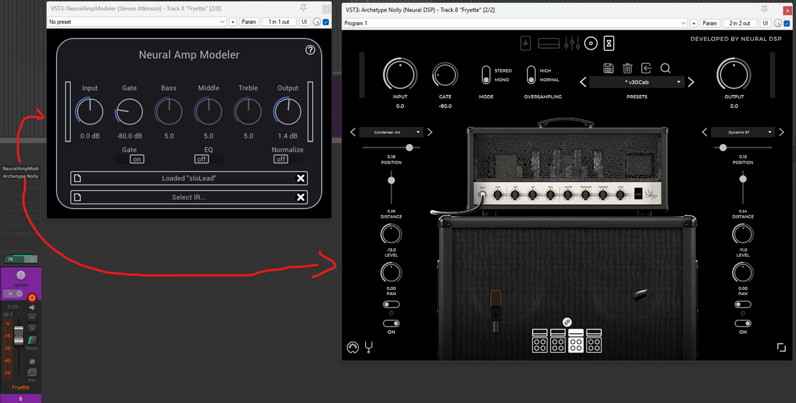Screen dimensions: 796x403
Task: Adjust Condenser 414 position slider
Action: point(391,147)
